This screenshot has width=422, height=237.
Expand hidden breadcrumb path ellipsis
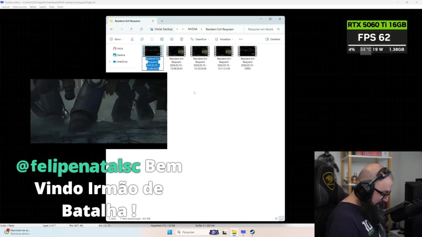[x=183, y=29]
